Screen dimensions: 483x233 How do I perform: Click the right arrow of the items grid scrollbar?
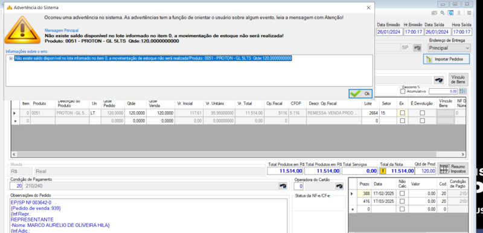click(x=463, y=154)
